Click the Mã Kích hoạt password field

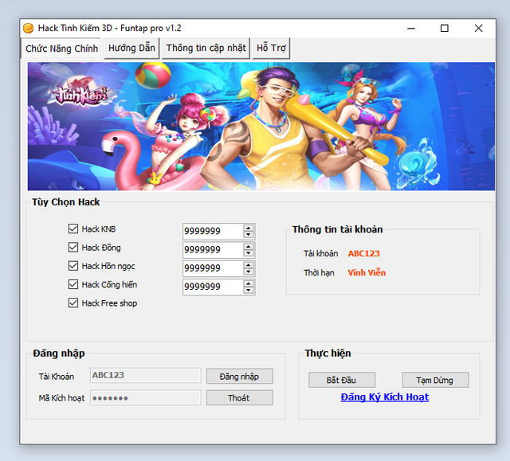tap(145, 398)
